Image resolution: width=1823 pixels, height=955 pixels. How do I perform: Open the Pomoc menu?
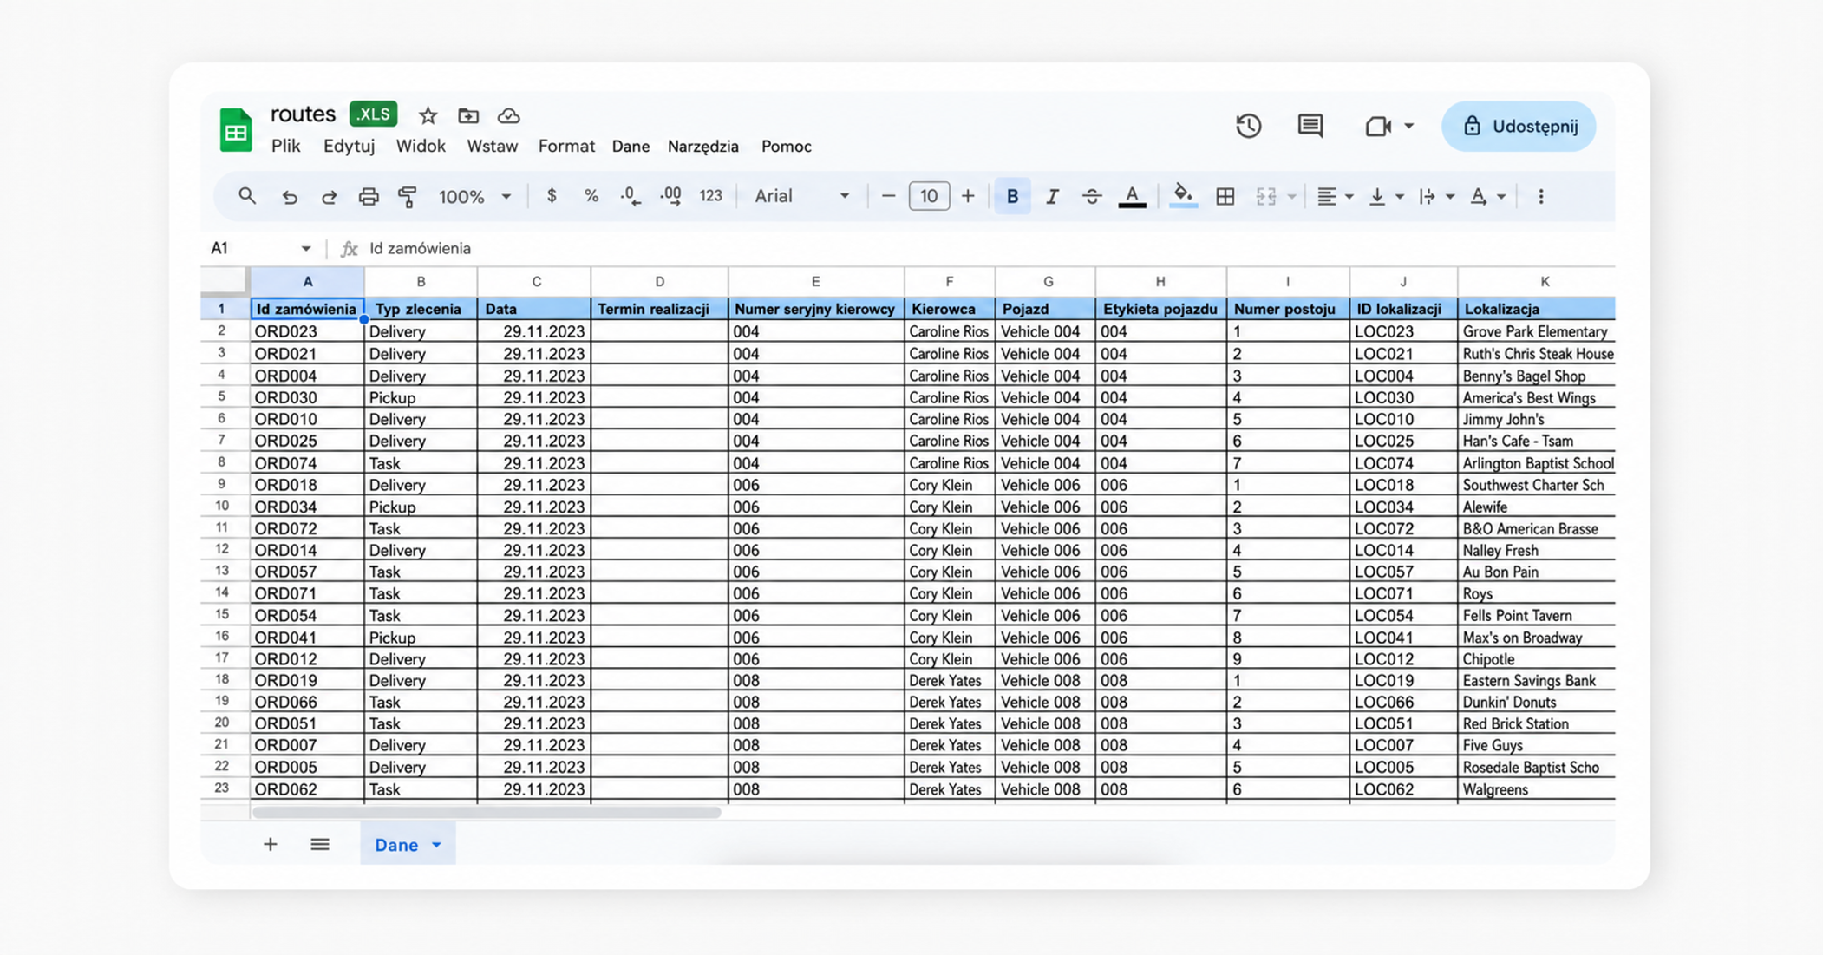(x=786, y=147)
